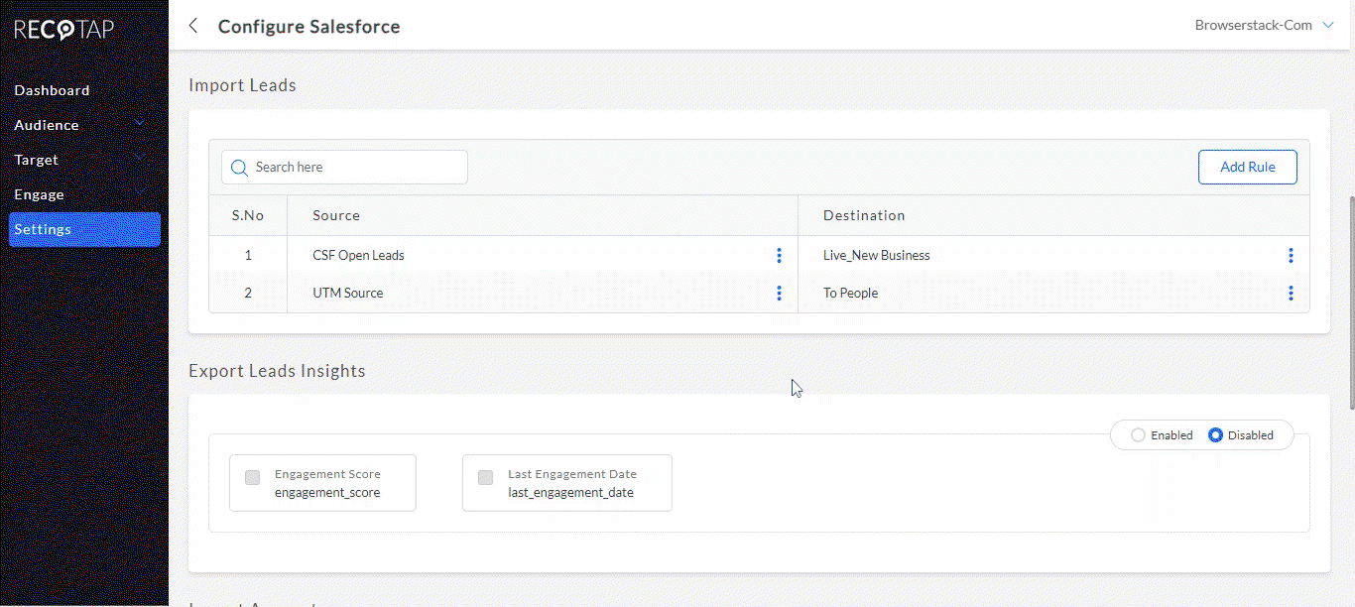The height and width of the screenshot is (607, 1355).
Task: Expand the Audience menu chevron
Action: (140, 124)
